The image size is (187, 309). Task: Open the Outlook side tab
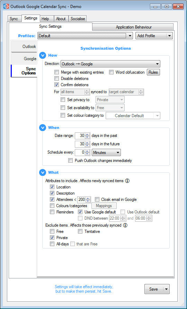pyautogui.click(x=24, y=47)
